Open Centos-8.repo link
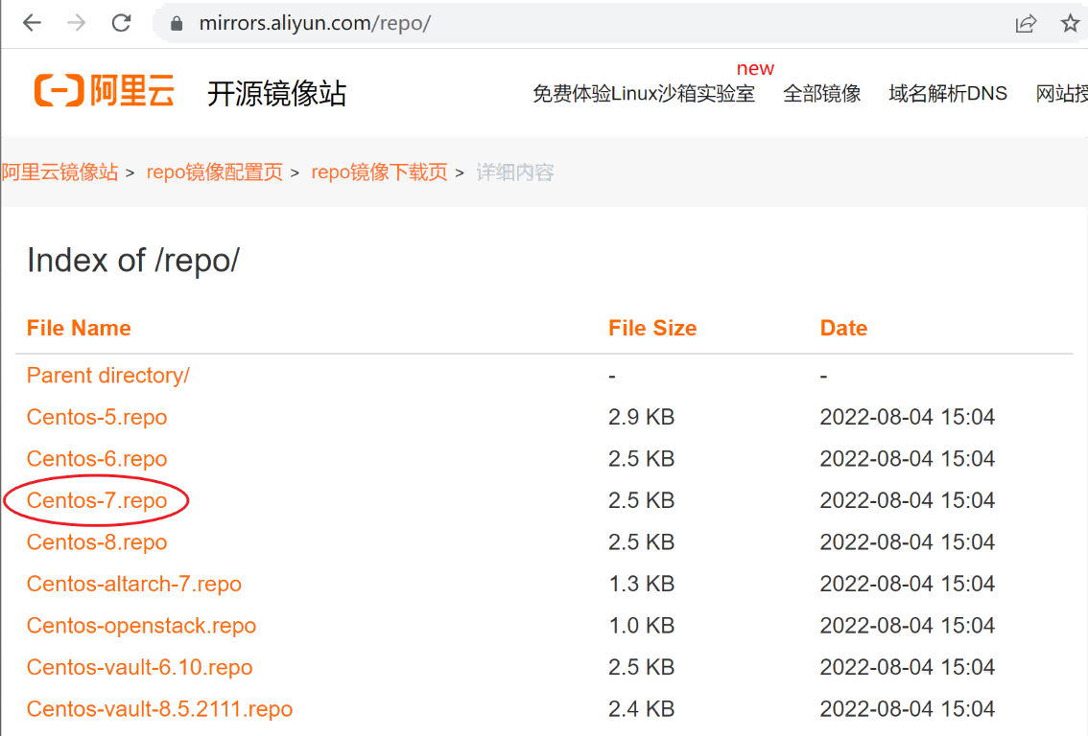1088x736 pixels. point(97,542)
